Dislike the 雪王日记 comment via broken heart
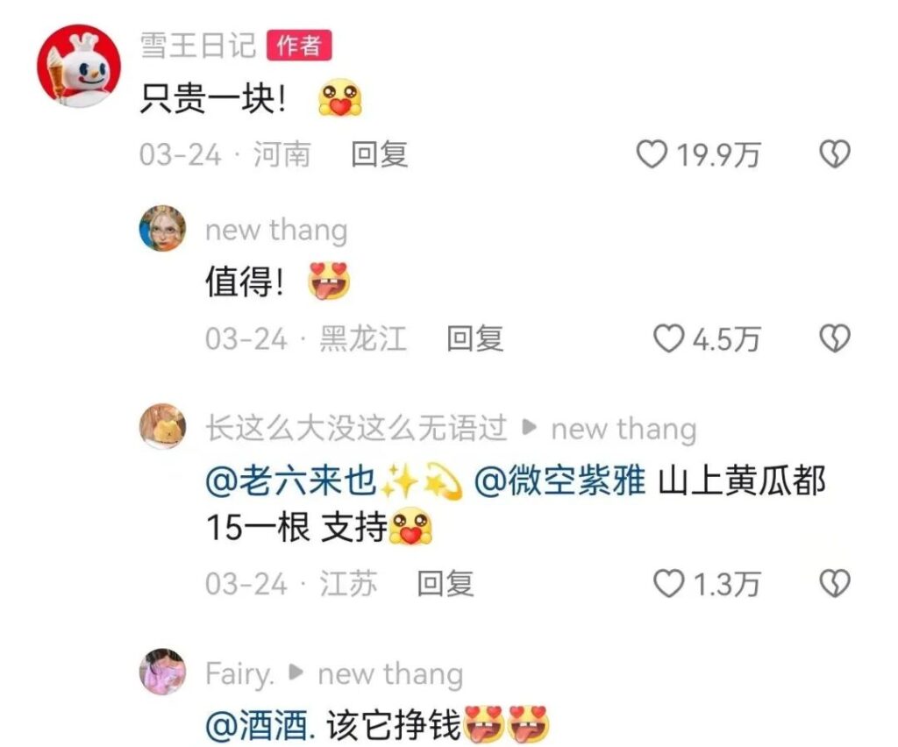 (835, 154)
